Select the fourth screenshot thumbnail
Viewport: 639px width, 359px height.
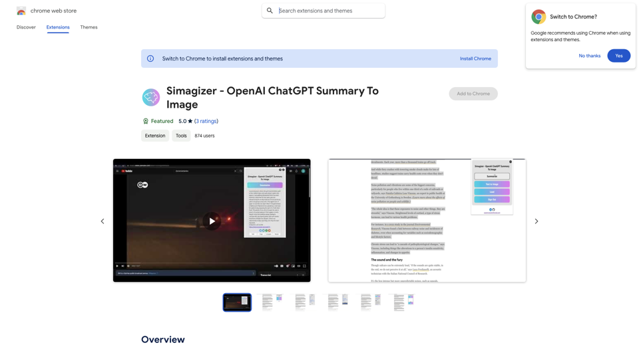336,302
